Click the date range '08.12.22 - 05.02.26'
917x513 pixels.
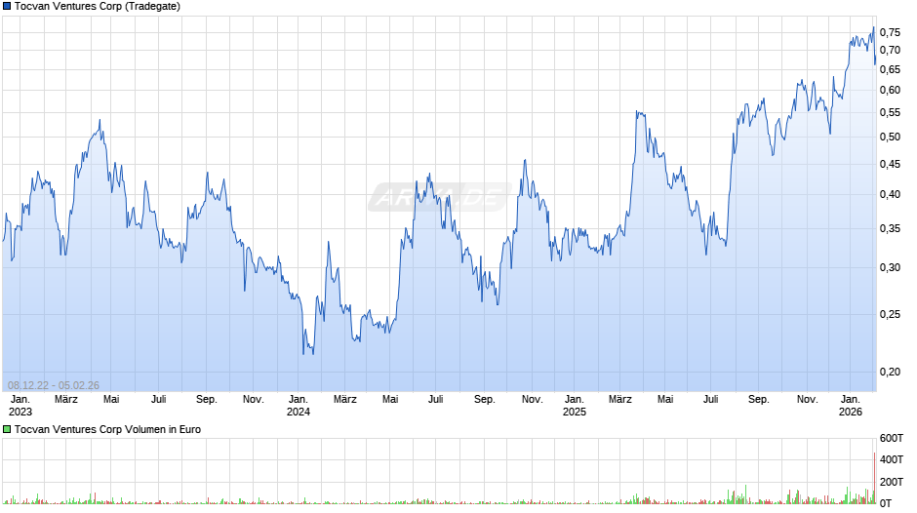(x=54, y=385)
